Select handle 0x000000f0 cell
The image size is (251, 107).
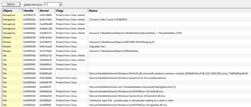(x=29, y=64)
